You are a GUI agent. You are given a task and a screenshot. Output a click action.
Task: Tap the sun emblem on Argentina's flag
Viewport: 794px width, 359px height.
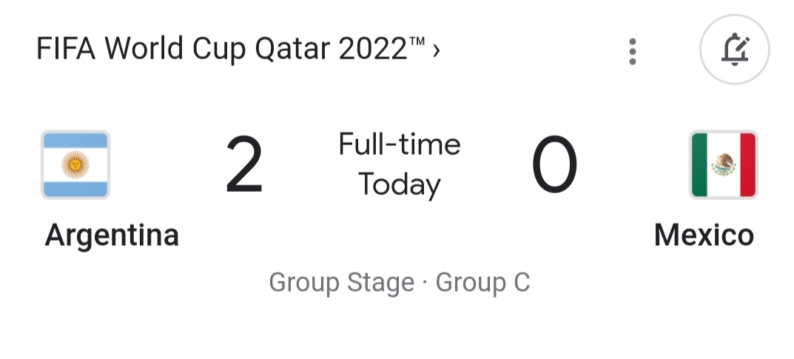coord(75,164)
